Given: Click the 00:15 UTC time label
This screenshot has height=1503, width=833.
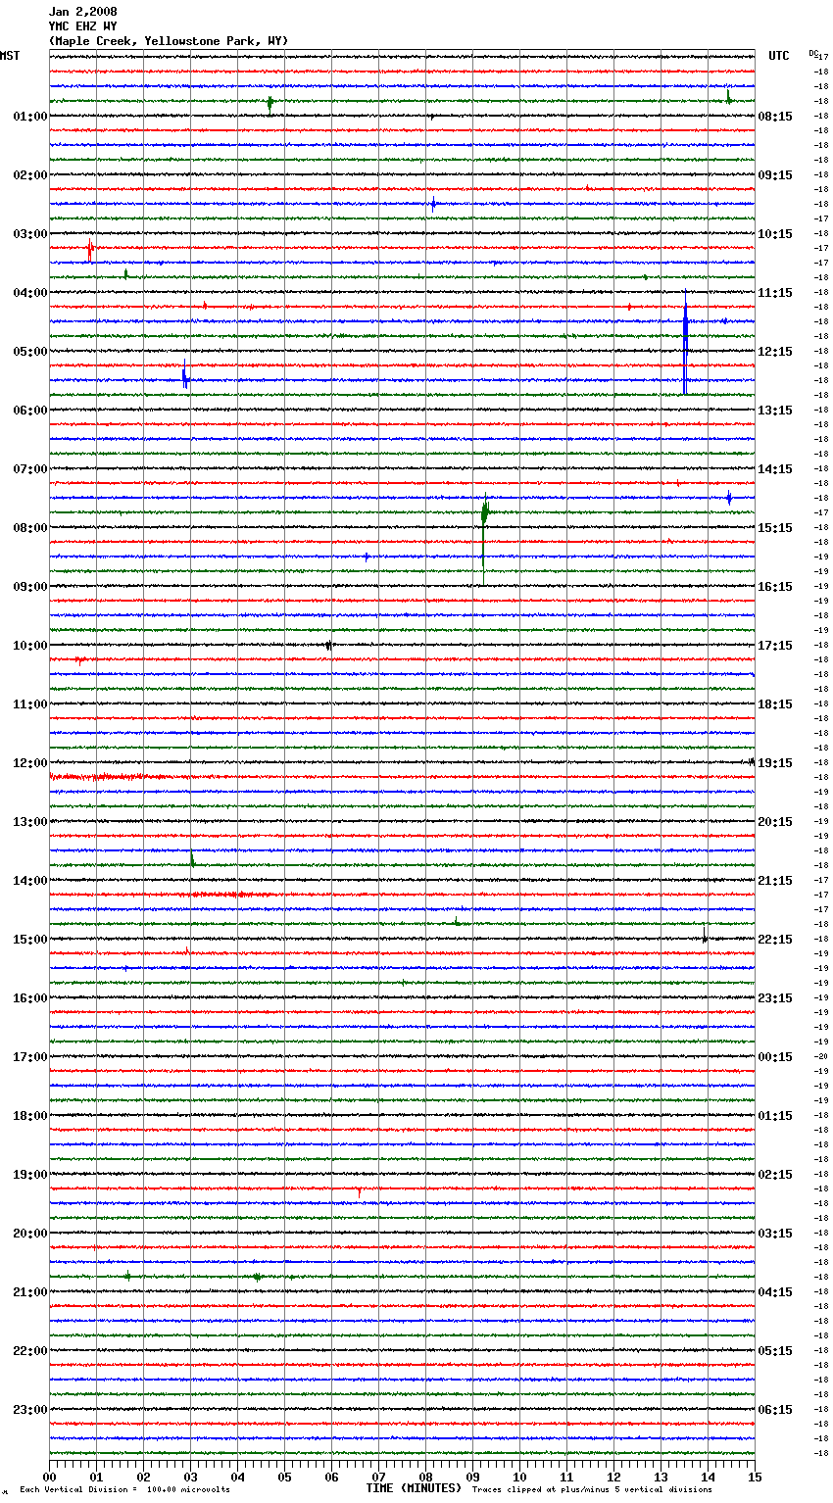Looking at the screenshot, I should point(775,1057).
